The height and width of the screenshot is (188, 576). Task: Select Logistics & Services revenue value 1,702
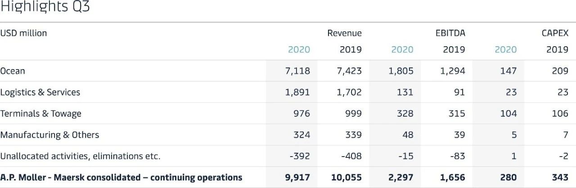point(349,92)
